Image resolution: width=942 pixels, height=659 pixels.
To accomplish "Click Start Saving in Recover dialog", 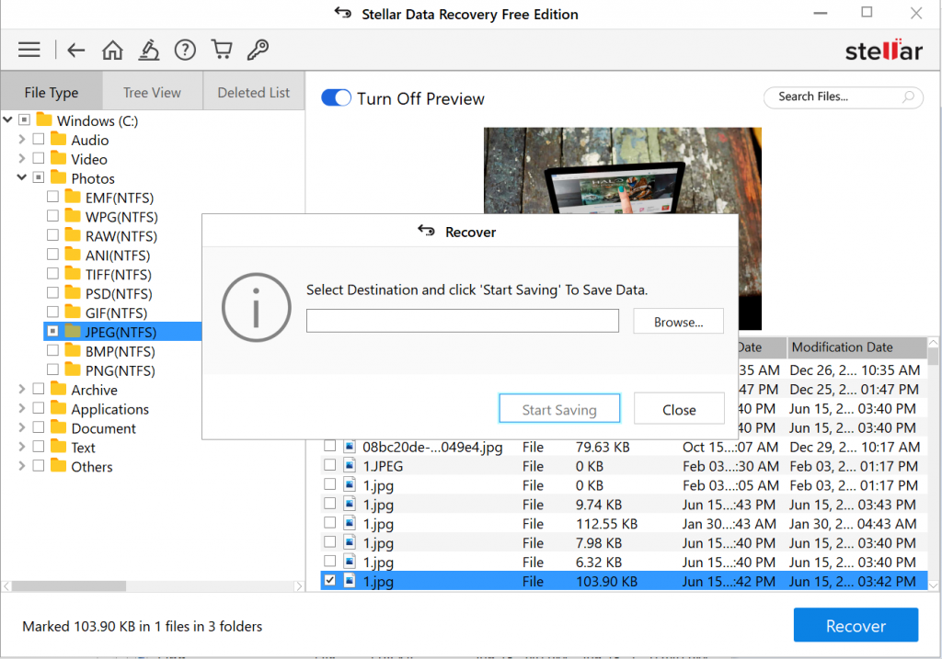I will 559,409.
